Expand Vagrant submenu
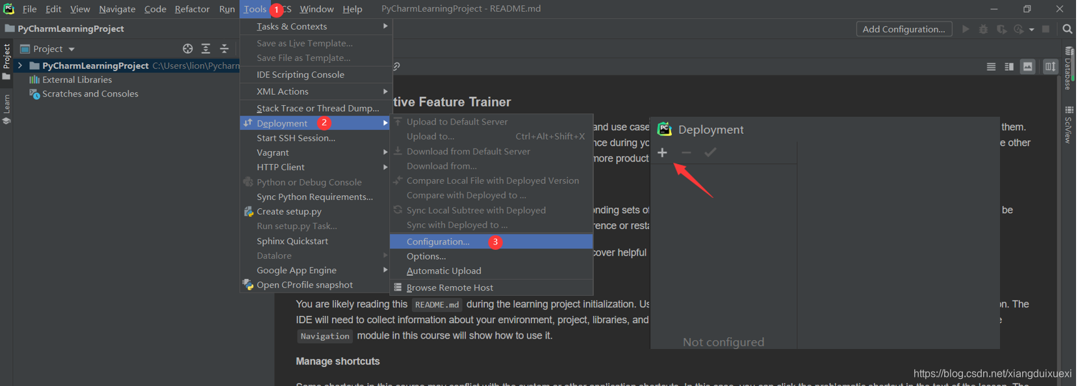Screen dimensions: 1078x386 coord(316,152)
